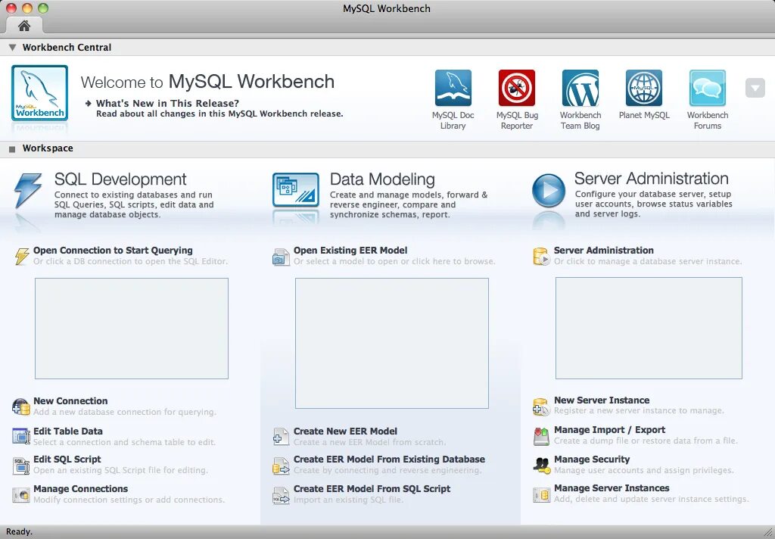This screenshot has width=775, height=539.
Task: Open the Planet MySQL globe icon
Action: tap(643, 88)
